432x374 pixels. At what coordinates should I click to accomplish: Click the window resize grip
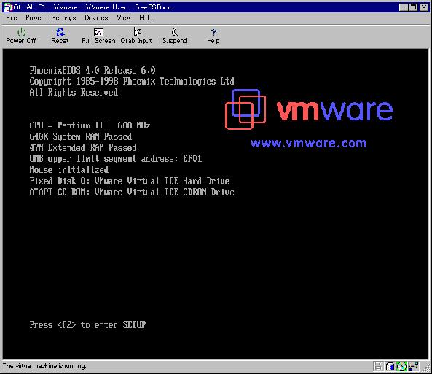tap(425, 367)
